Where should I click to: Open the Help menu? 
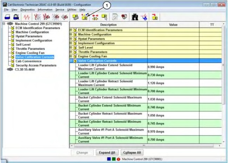click(x=82, y=10)
